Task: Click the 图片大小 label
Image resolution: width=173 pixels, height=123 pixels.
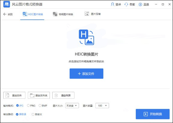Action: (x=58, y=106)
